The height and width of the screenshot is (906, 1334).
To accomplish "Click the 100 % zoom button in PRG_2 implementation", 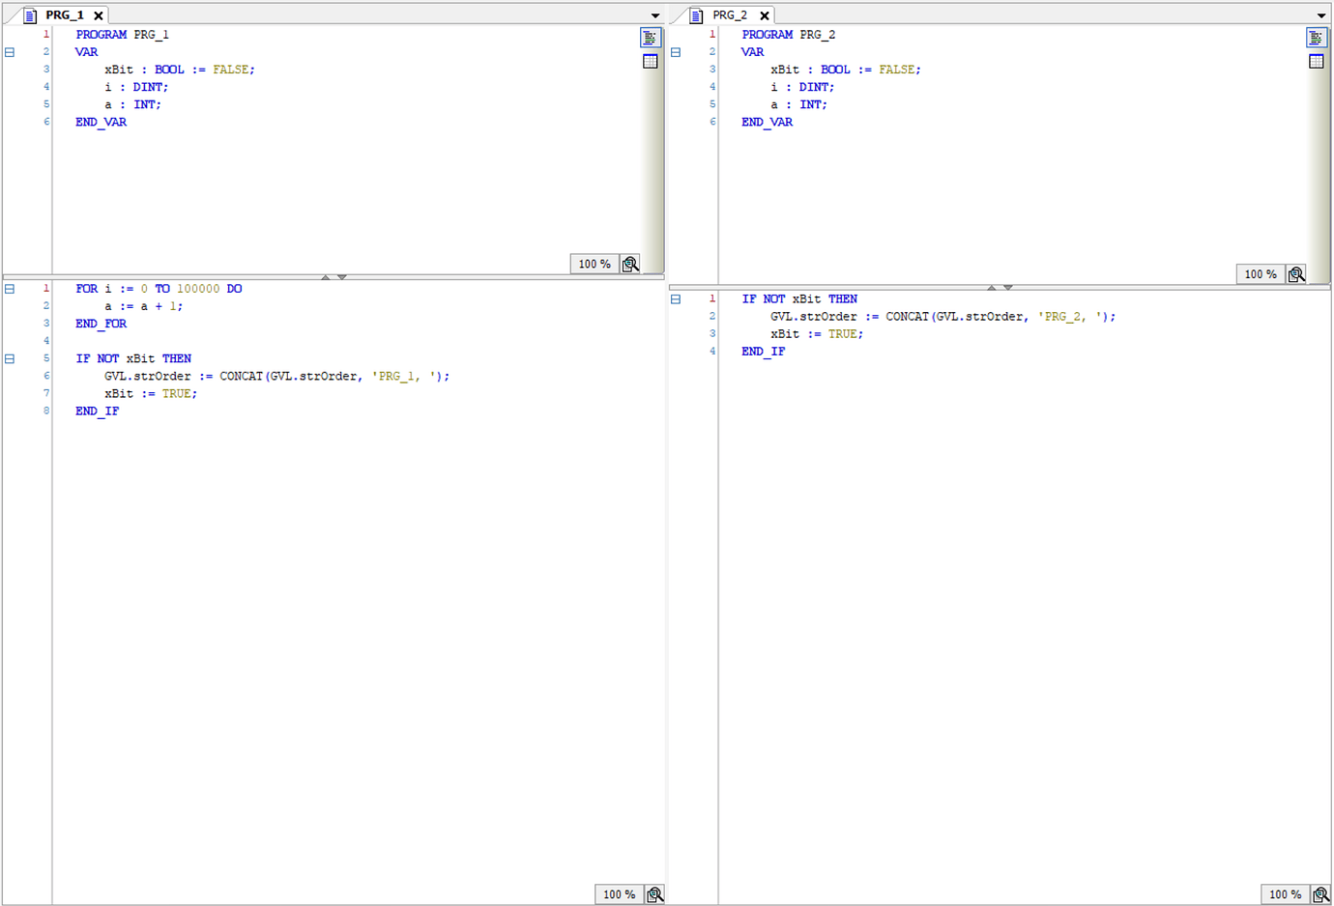I will (1285, 894).
